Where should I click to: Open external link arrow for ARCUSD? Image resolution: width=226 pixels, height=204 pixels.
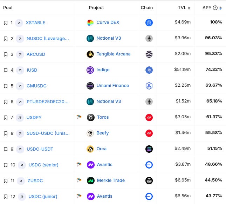click(x=20, y=54)
